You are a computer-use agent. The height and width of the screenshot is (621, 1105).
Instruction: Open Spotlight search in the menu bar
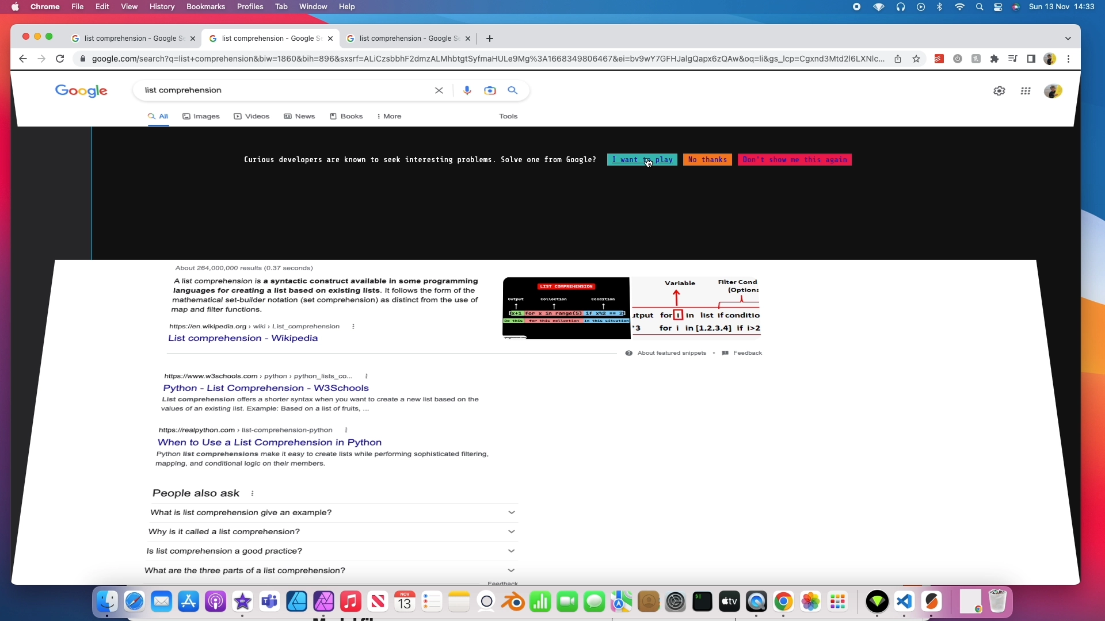point(979,7)
